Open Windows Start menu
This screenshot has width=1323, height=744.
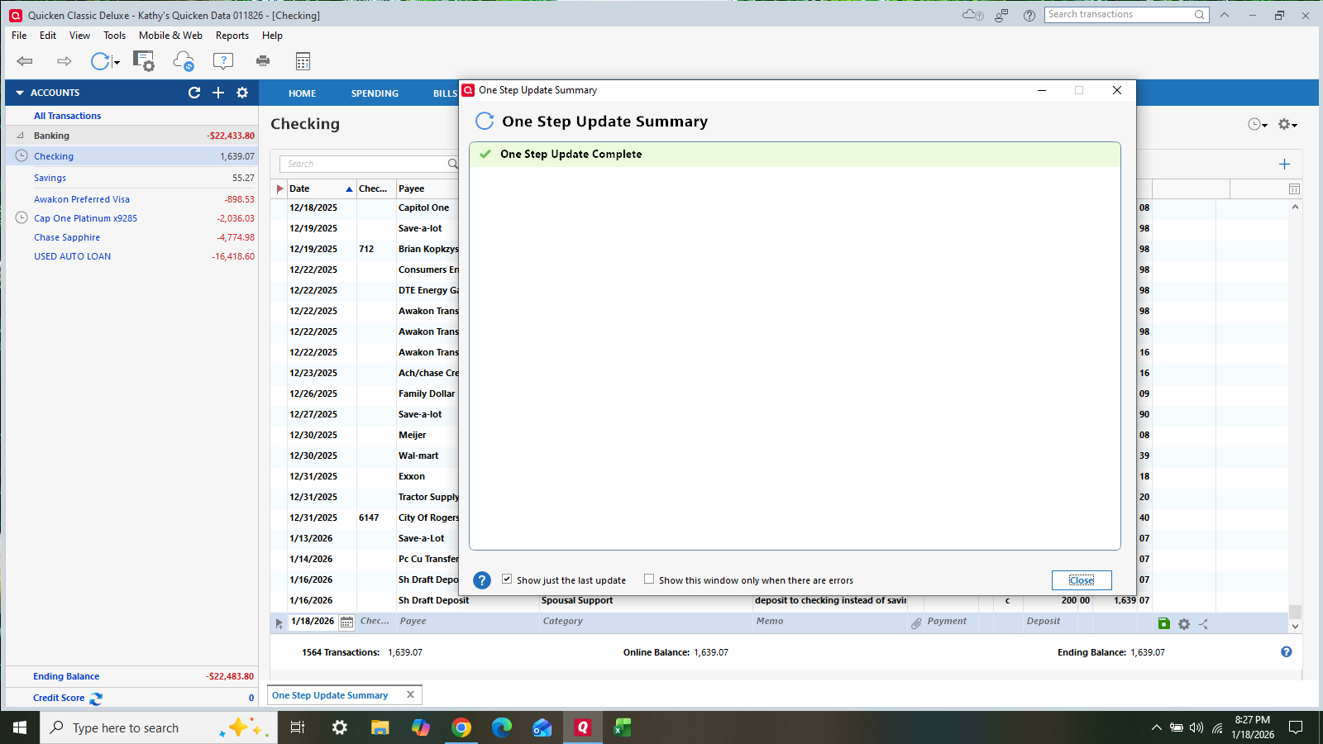tap(20, 727)
